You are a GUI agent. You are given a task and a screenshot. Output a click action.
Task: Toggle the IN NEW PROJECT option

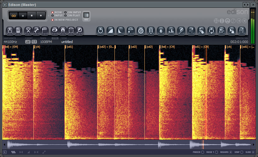click(53, 20)
